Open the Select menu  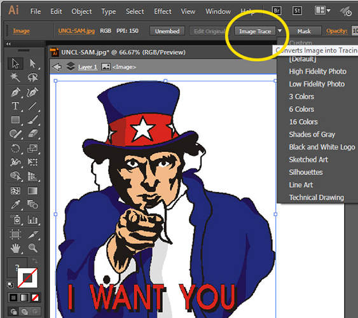135,11
